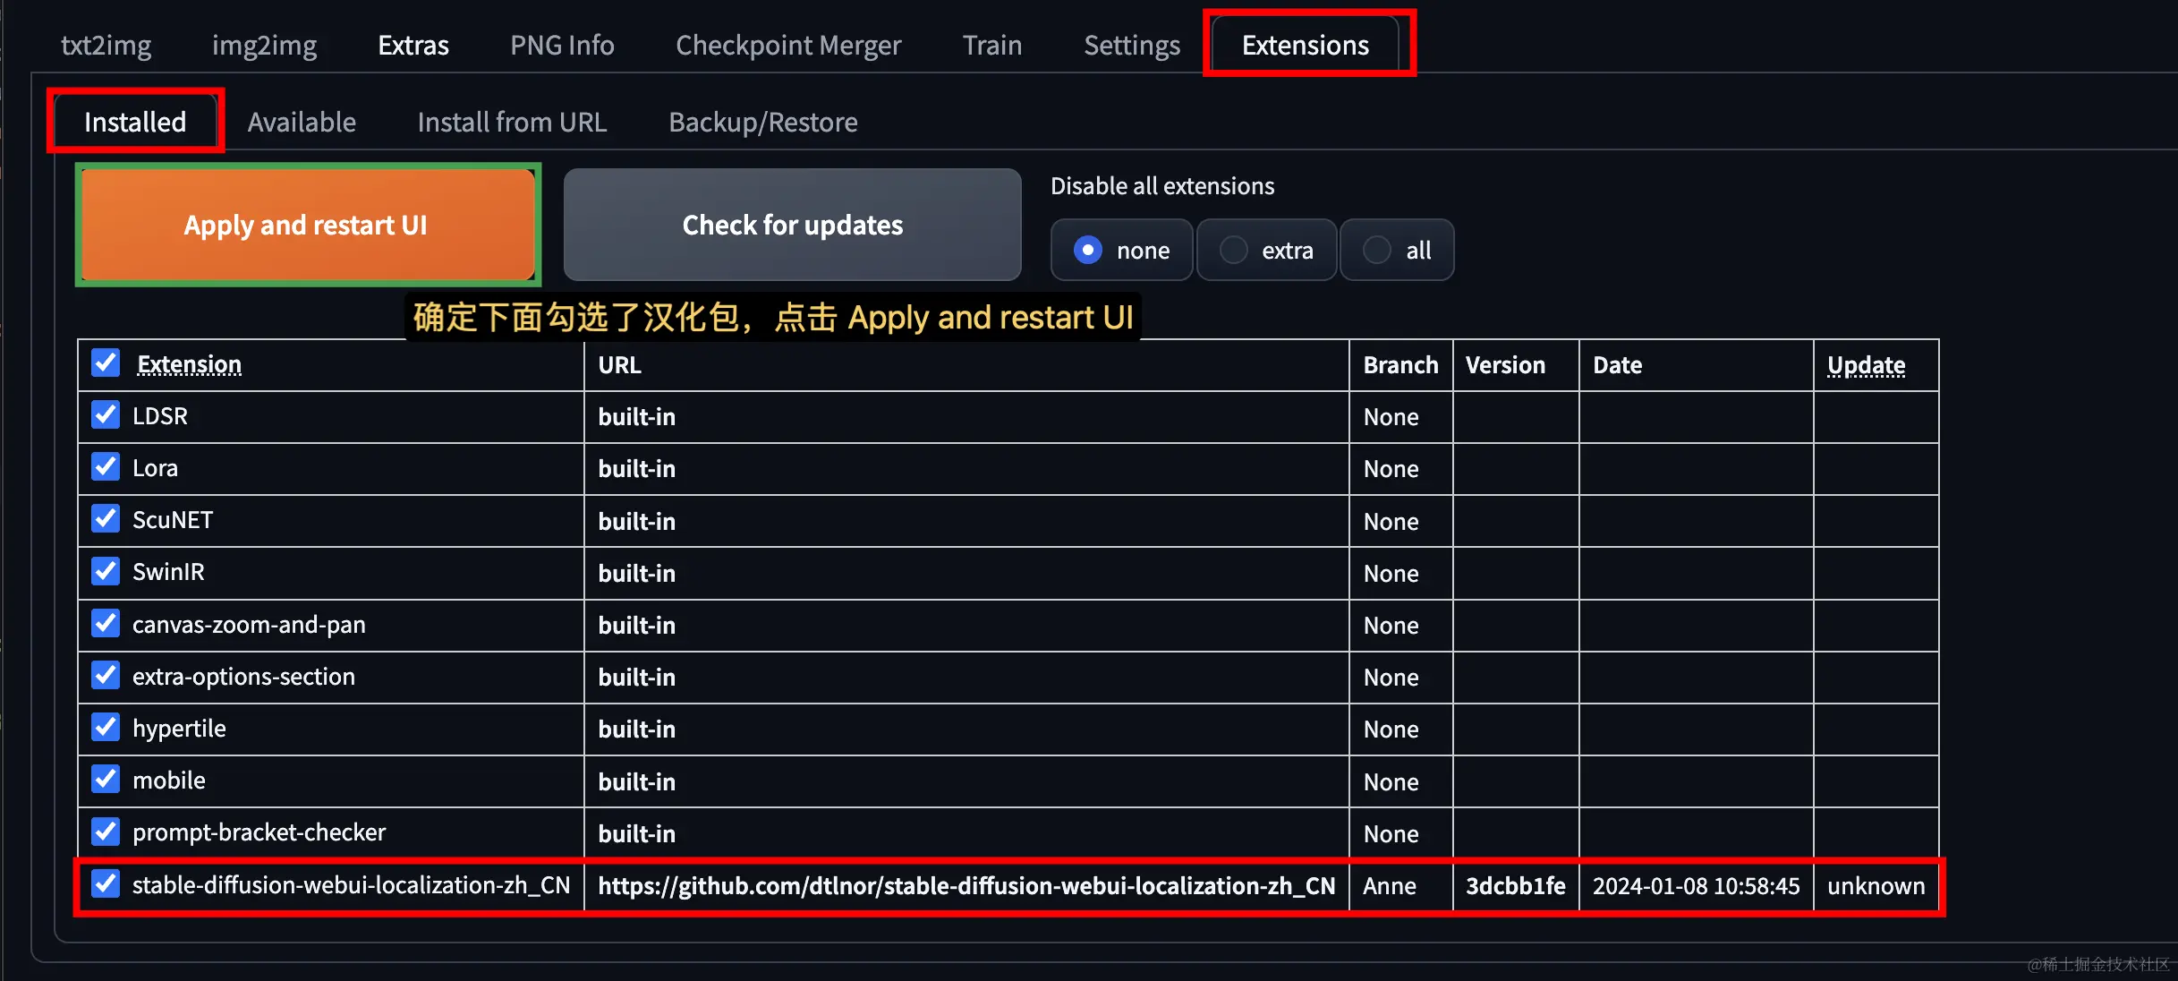Viewport: 2178px width, 981px height.
Task: Choose the 'none' radio button
Action: point(1088,250)
